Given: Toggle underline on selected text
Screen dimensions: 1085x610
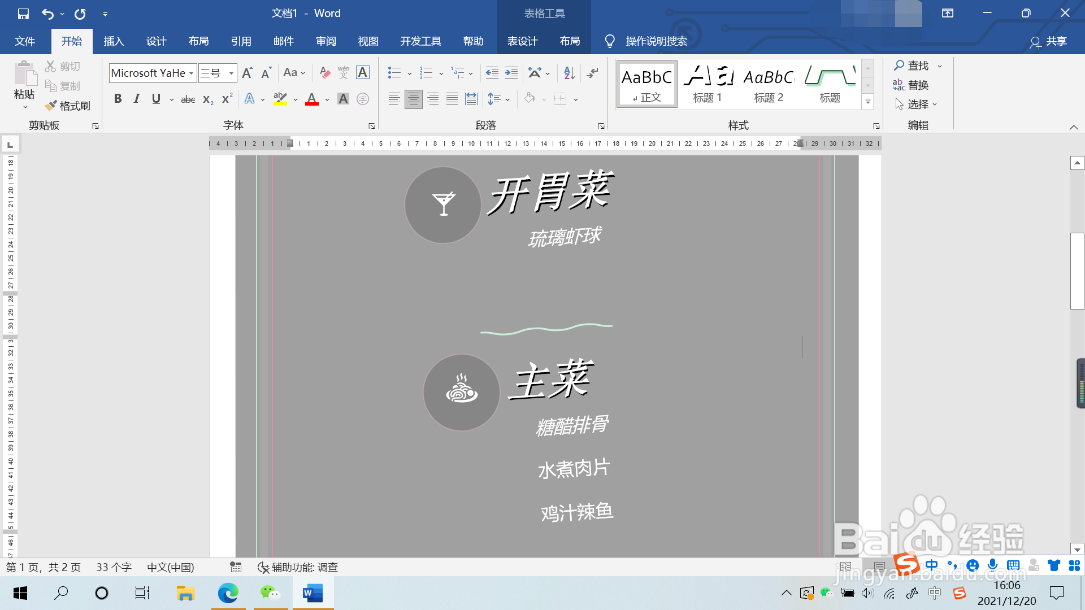Looking at the screenshot, I should tap(155, 99).
